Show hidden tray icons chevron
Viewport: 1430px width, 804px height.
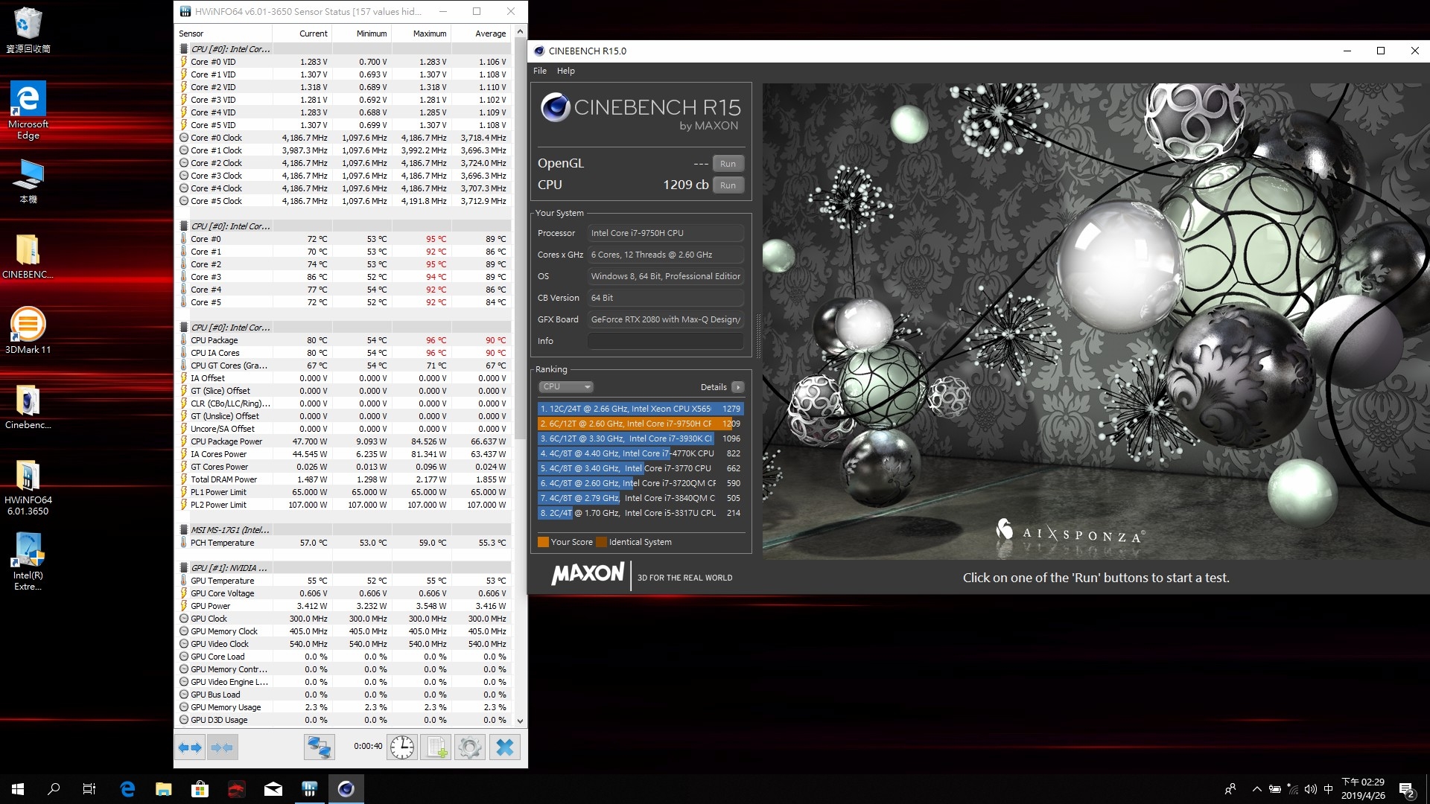[1257, 789]
